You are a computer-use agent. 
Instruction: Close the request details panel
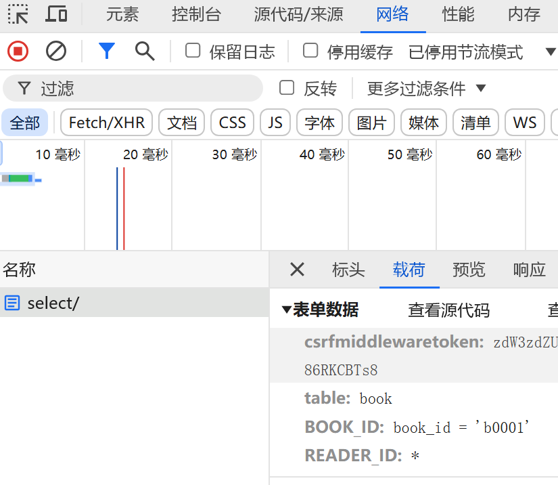click(x=297, y=270)
